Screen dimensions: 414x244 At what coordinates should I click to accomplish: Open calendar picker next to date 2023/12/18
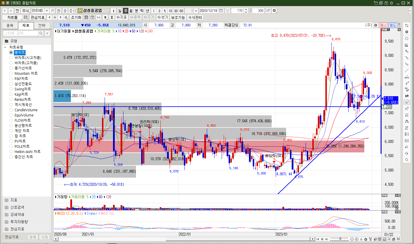(221, 11)
